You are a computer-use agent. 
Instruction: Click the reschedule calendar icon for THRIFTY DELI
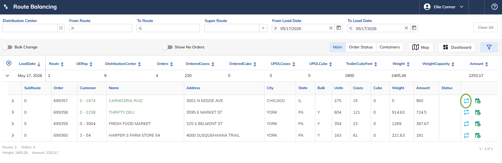pyautogui.click(x=477, y=112)
